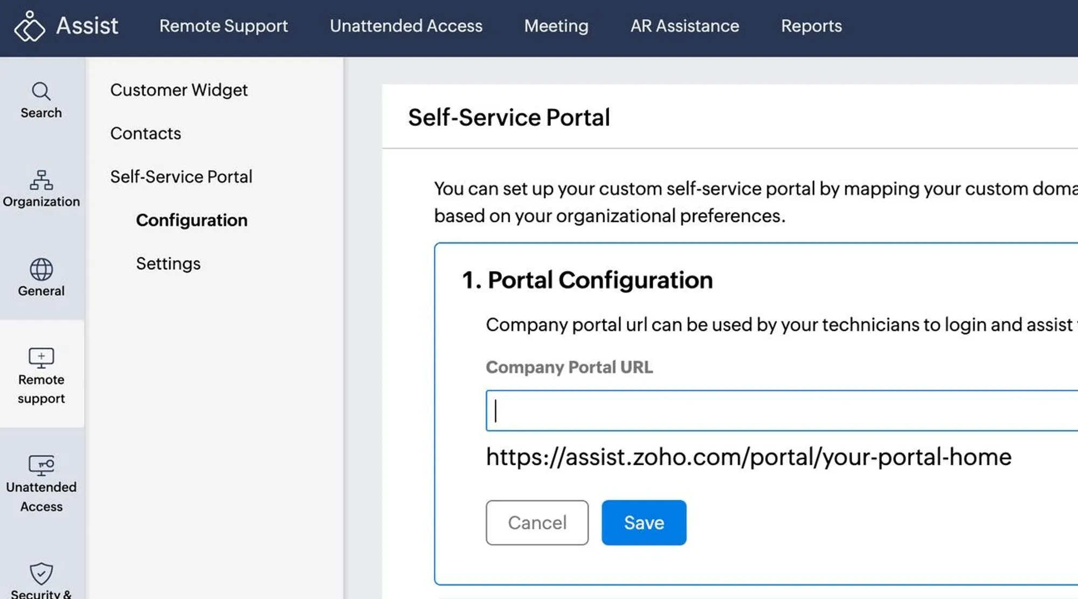Open the Meeting top menu
This screenshot has width=1078, height=599.
556,26
